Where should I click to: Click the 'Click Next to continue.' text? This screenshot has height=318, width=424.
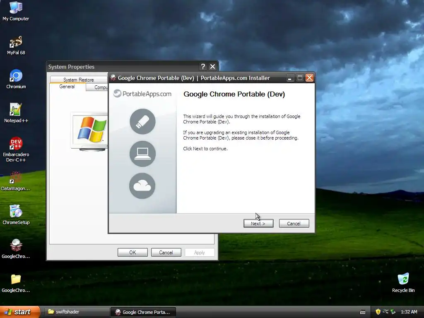click(205, 149)
